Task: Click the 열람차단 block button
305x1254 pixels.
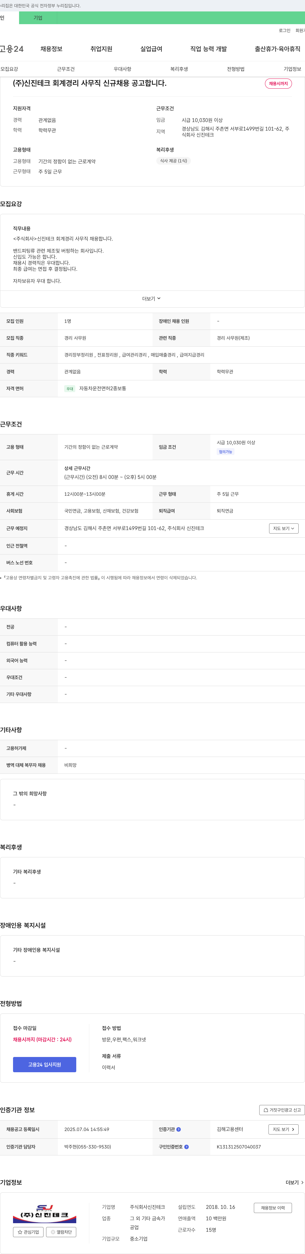Action: pyautogui.click(x=61, y=1232)
